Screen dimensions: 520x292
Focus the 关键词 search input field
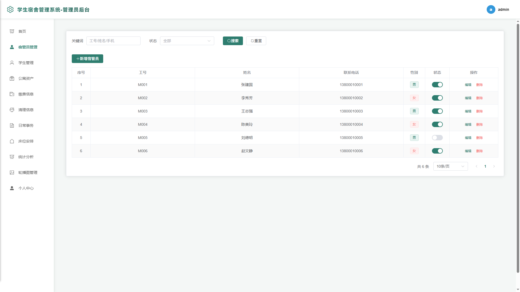tap(113, 41)
